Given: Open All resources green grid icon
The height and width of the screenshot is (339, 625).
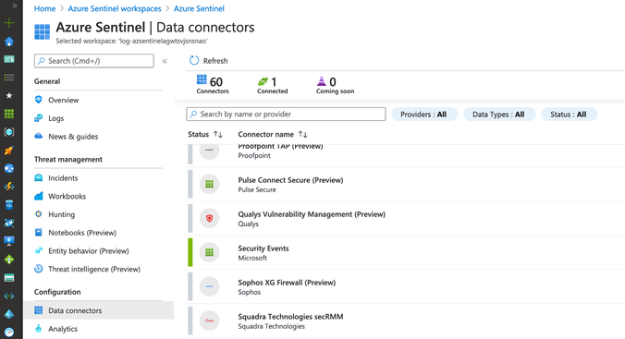Looking at the screenshot, I should [x=9, y=114].
